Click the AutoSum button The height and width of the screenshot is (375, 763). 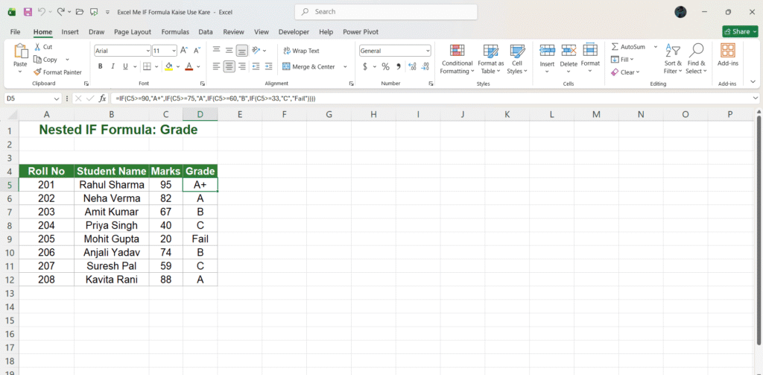628,47
